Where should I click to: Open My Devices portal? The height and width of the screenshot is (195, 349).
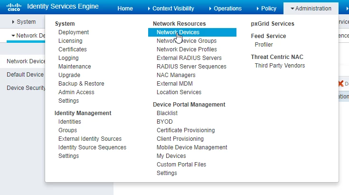point(171,156)
